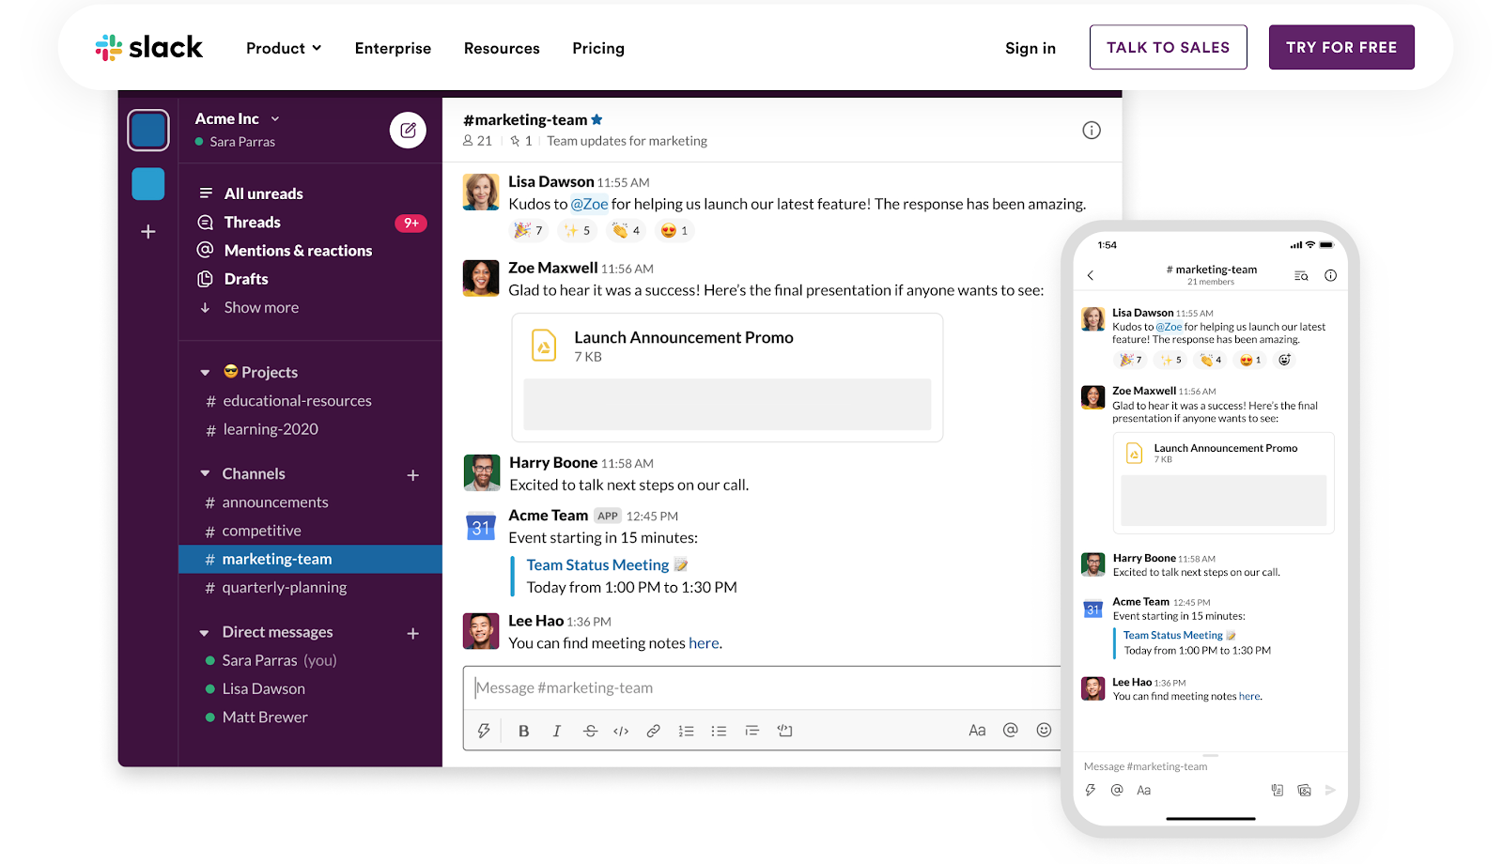Click the TALK TO SALES button
This screenshot has width=1503, height=864.
(x=1168, y=47)
